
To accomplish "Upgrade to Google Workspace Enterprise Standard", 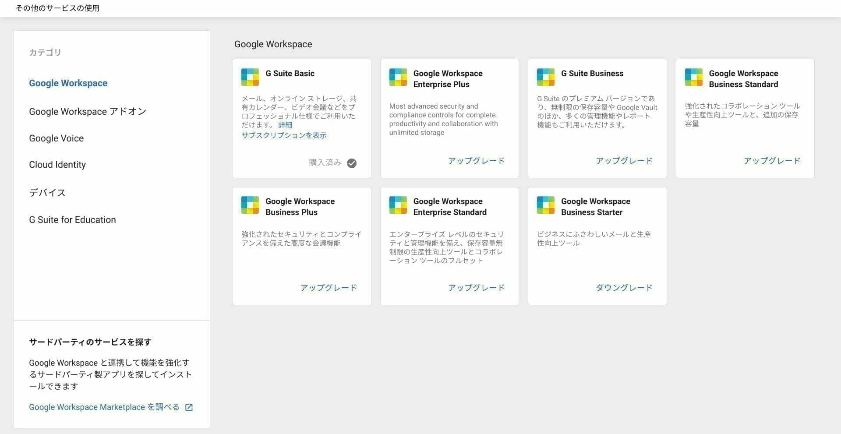I will pyautogui.click(x=477, y=288).
